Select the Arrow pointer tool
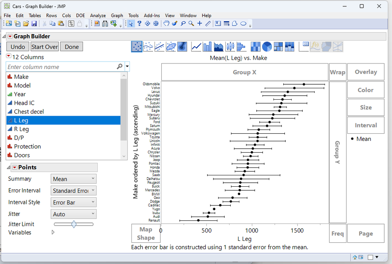 (131, 24)
